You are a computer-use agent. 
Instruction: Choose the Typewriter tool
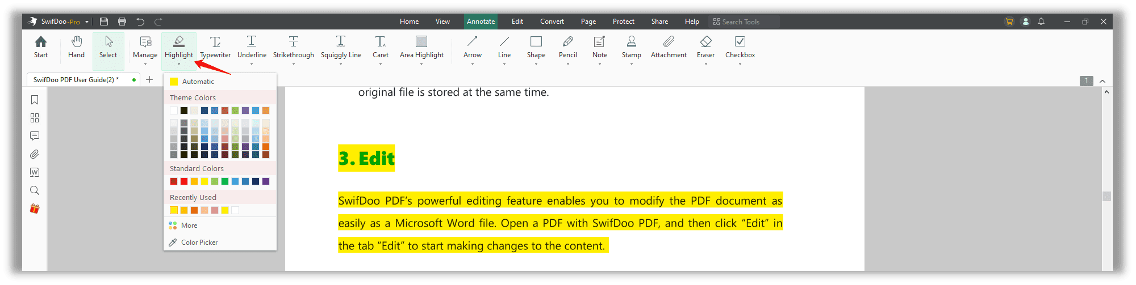pos(215,47)
